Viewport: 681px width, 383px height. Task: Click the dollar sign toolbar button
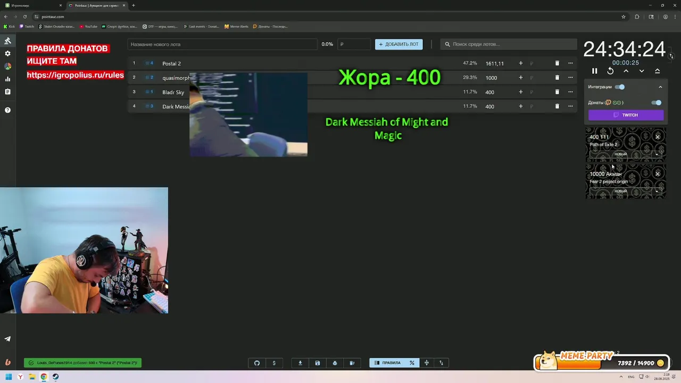(x=274, y=363)
